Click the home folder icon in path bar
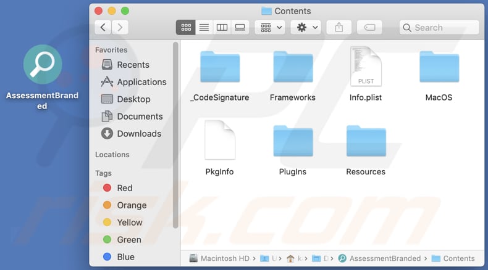Screen dimensions: 488x270 tap(290, 258)
